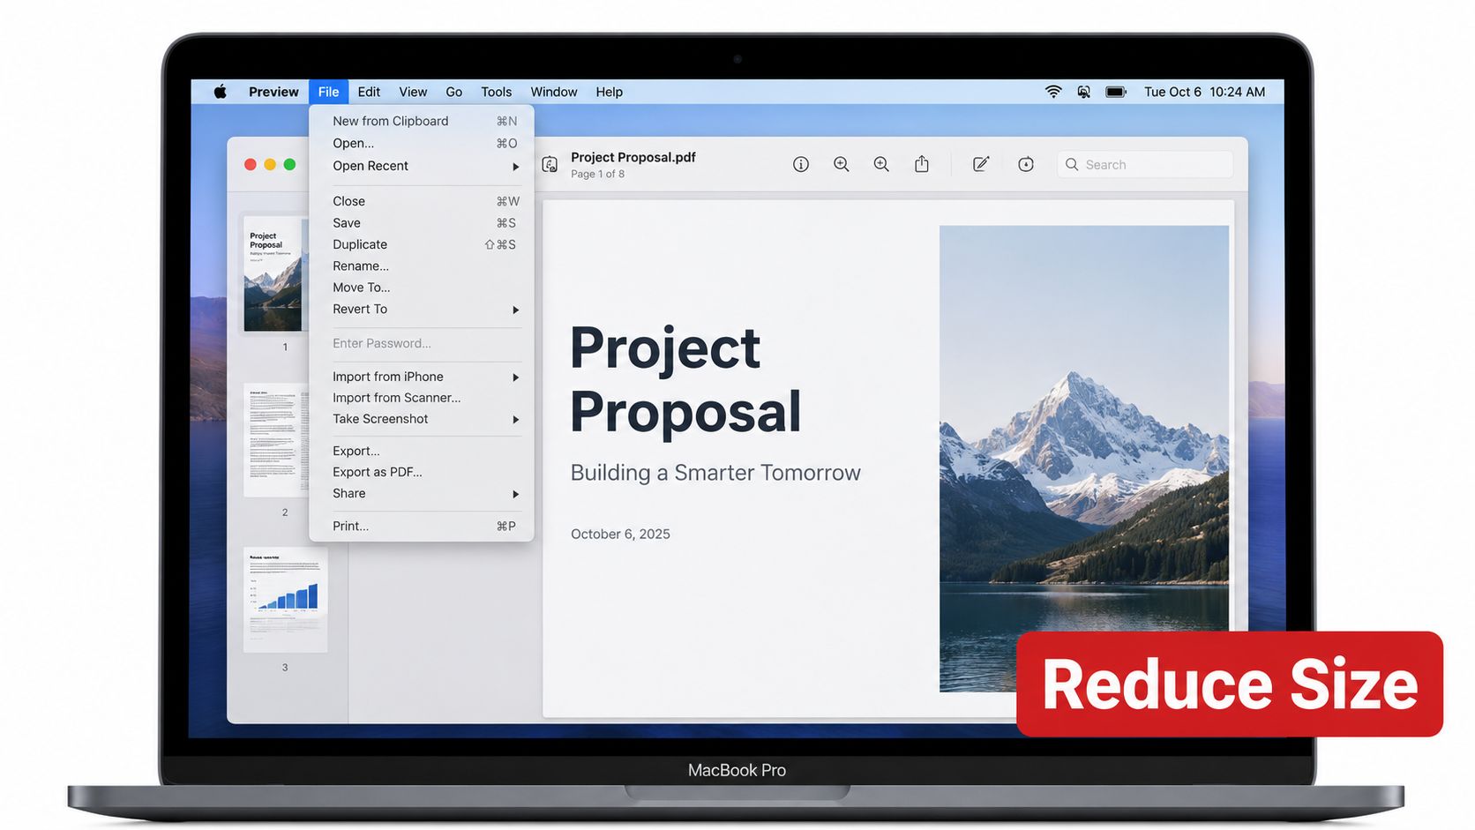Viewport: 1475px width, 830px height.
Task: Expand Import from iPhone submenu
Action: 422,377
